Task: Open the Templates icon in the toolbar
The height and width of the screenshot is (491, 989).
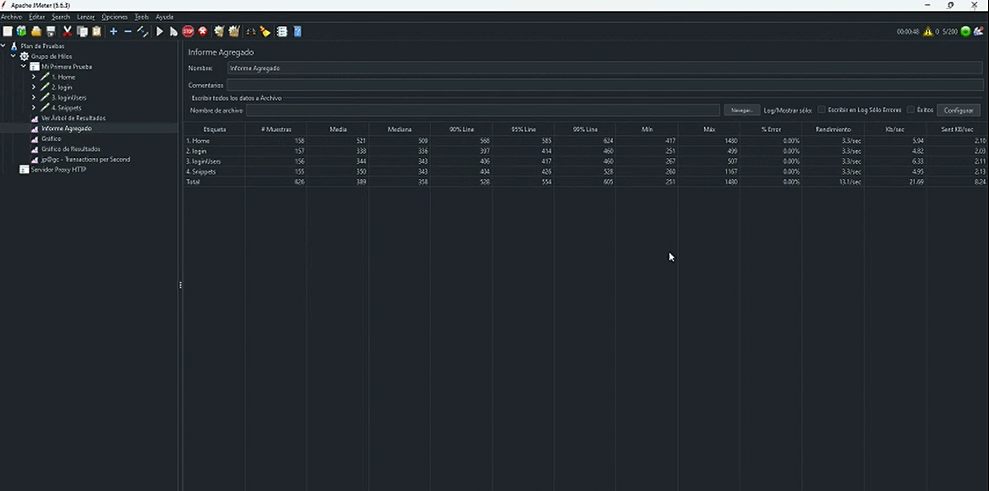Action: click(x=22, y=32)
